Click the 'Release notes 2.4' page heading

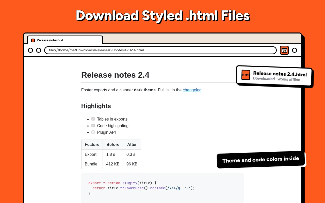[115, 75]
